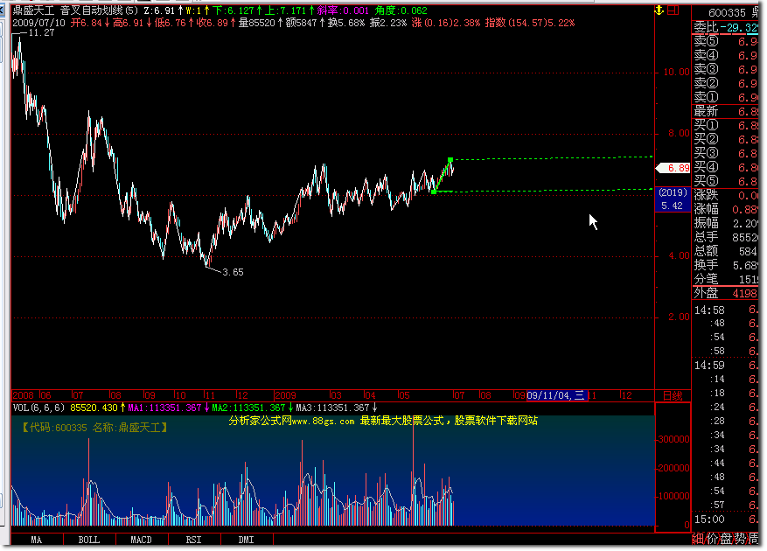Select the 买② bid row
The height and width of the screenshot is (551, 767).
pos(725,139)
